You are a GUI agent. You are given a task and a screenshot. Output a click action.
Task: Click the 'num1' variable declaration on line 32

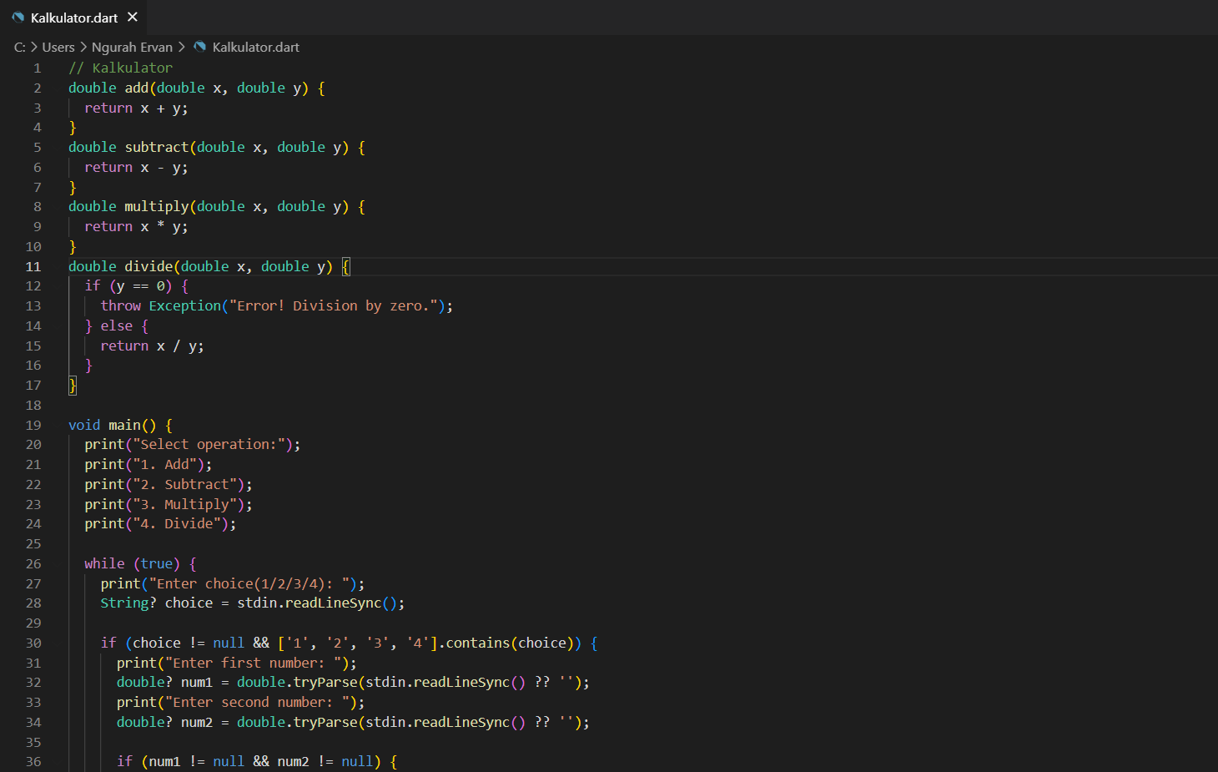pos(197,682)
